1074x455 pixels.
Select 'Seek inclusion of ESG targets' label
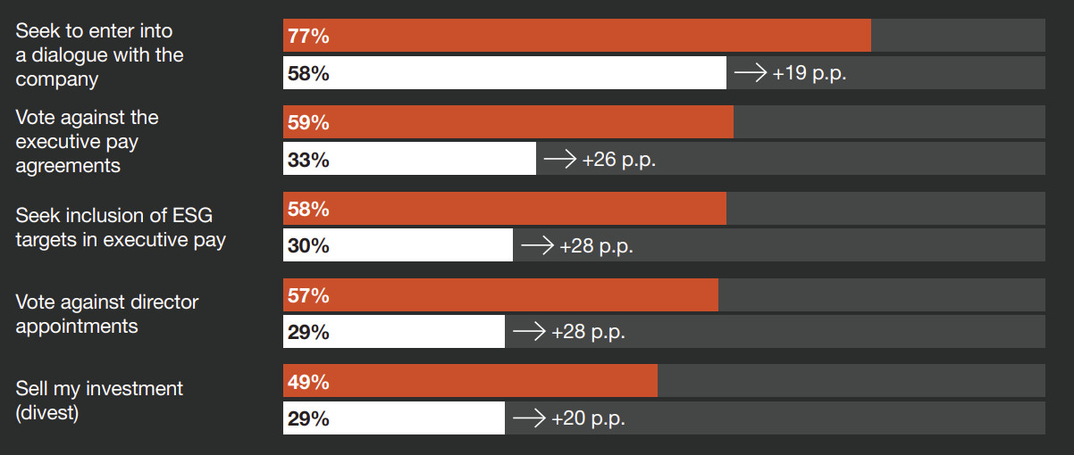point(121,227)
